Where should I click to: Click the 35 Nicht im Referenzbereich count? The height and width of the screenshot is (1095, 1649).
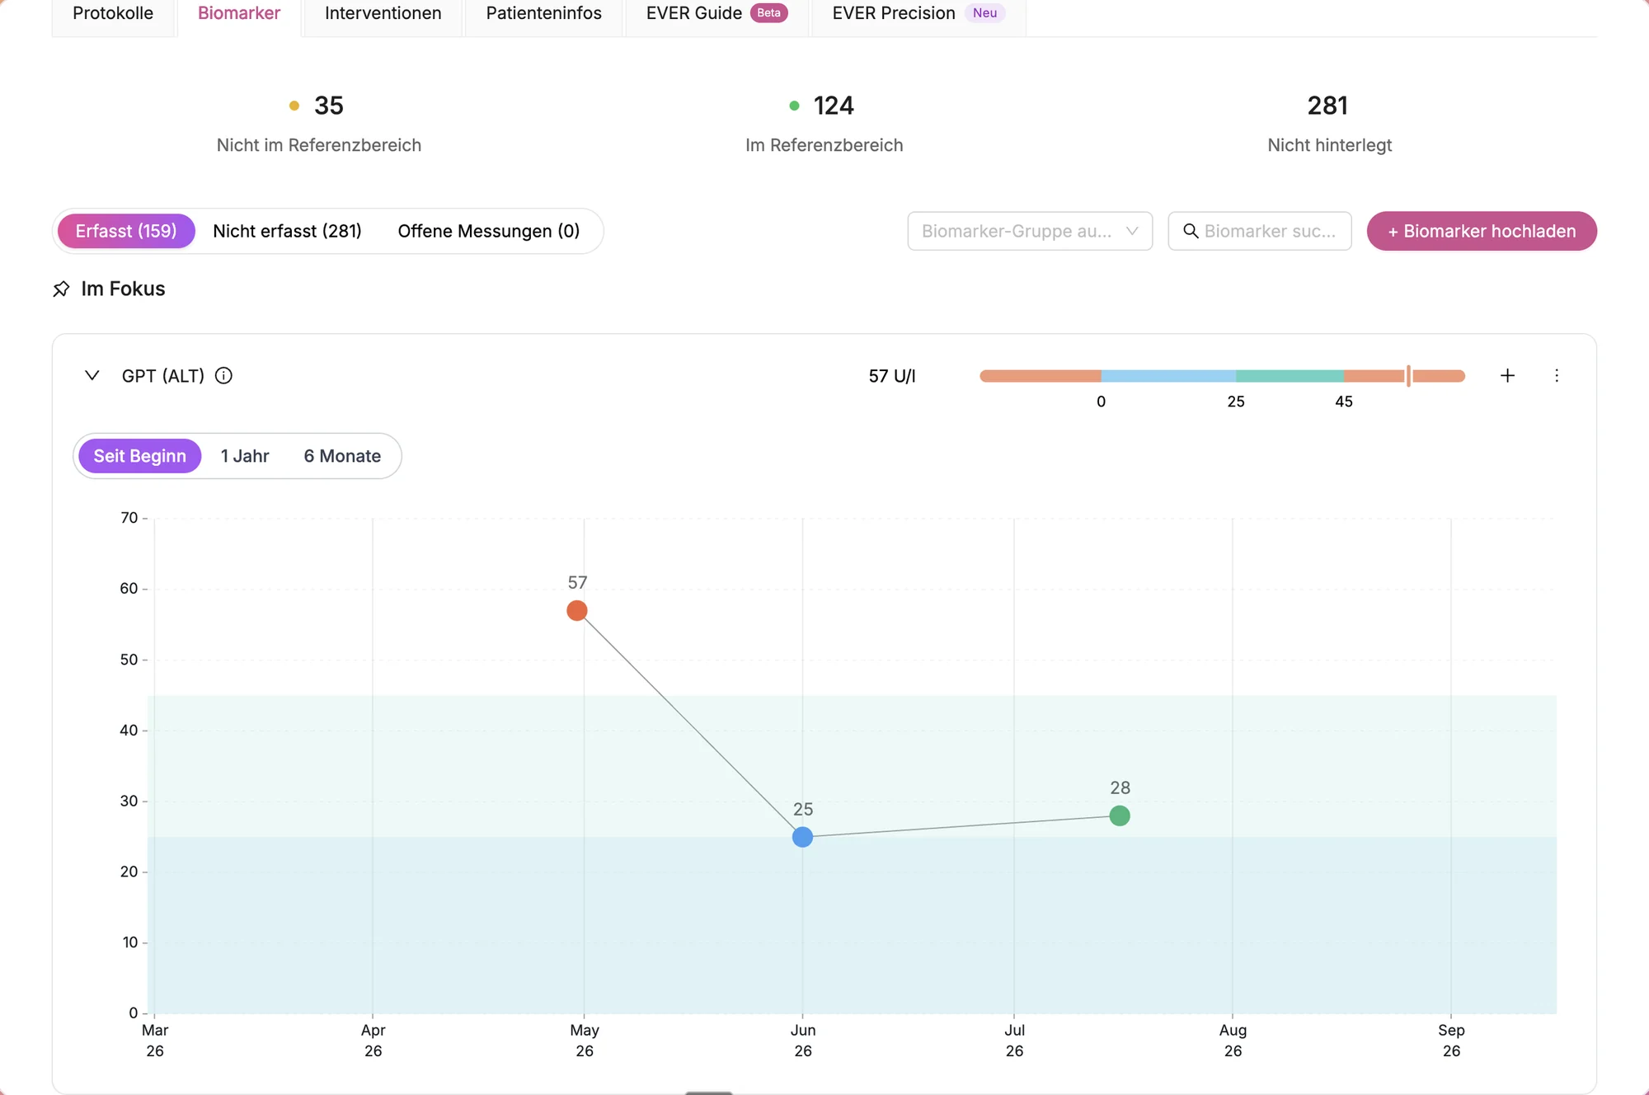(x=328, y=106)
